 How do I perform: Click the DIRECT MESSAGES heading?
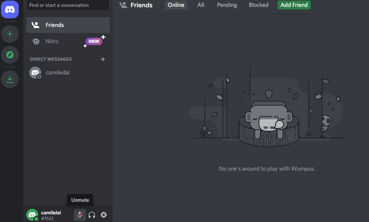click(51, 59)
